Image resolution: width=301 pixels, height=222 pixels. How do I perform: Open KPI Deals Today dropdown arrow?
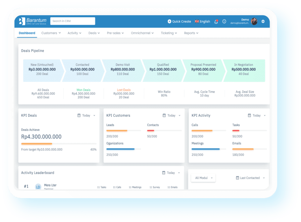[x=94, y=116]
